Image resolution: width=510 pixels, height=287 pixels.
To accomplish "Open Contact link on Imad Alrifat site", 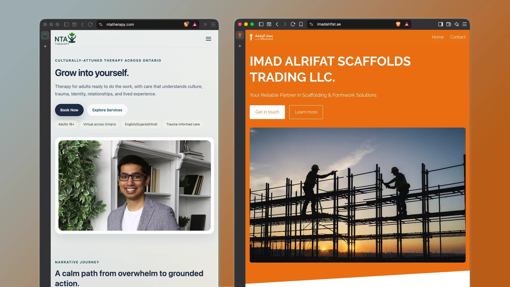I will 458,37.
